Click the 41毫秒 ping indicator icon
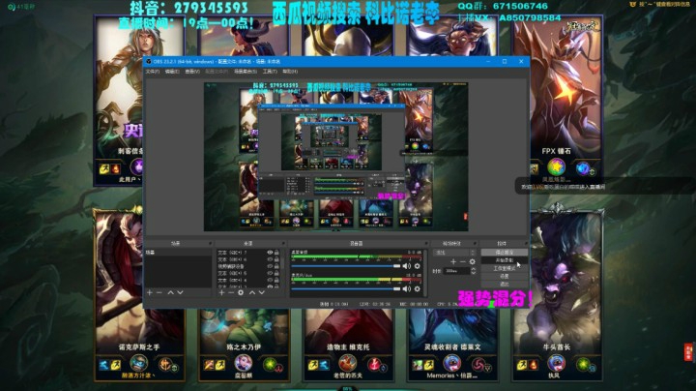 pyautogui.click(x=12, y=7)
